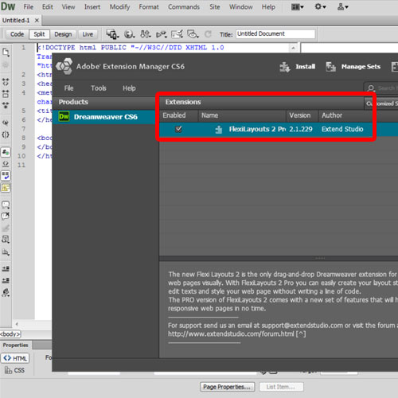Switch to Split view
Image resolution: width=398 pixels, height=398 pixels.
[x=39, y=34]
